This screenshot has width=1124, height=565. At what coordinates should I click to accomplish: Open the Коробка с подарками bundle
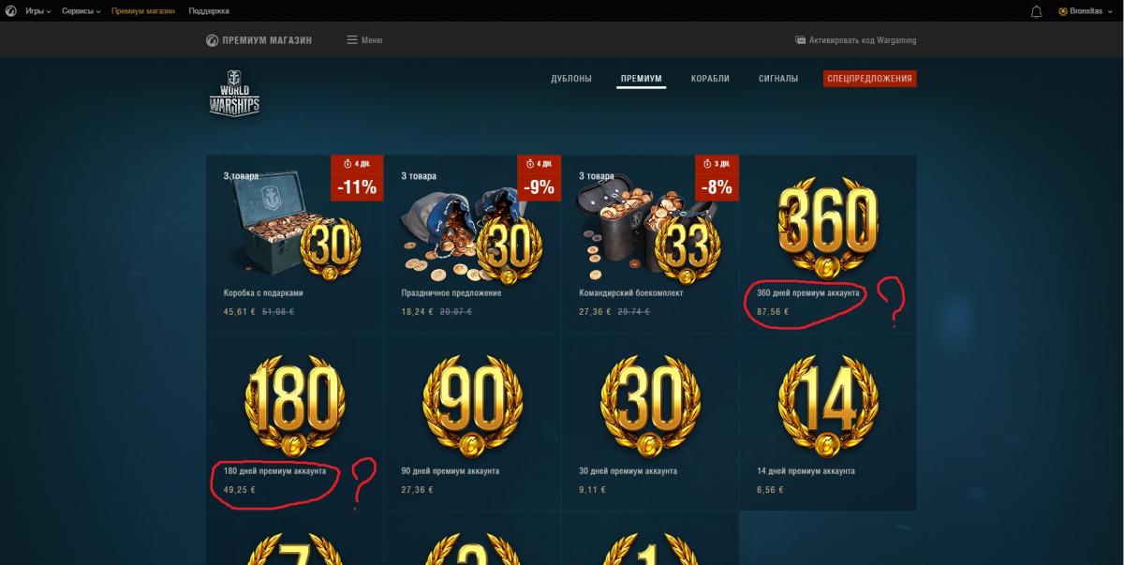(295, 244)
